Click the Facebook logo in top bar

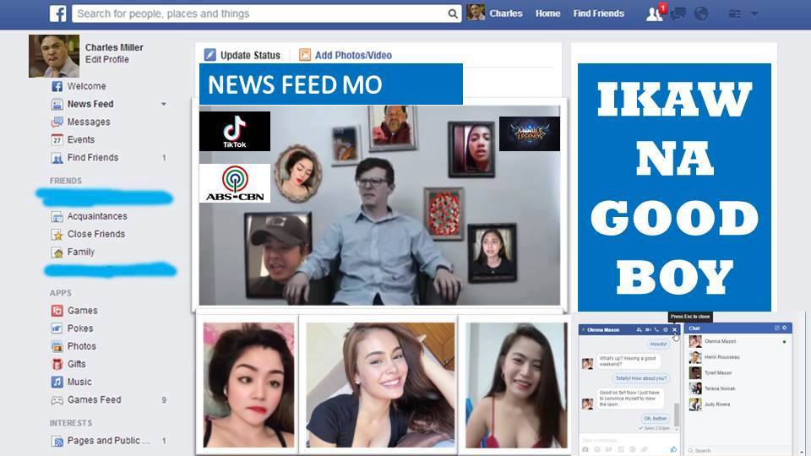58,14
